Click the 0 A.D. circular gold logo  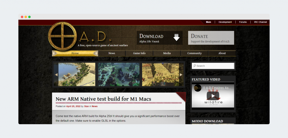pyautogui.click(x=62, y=36)
